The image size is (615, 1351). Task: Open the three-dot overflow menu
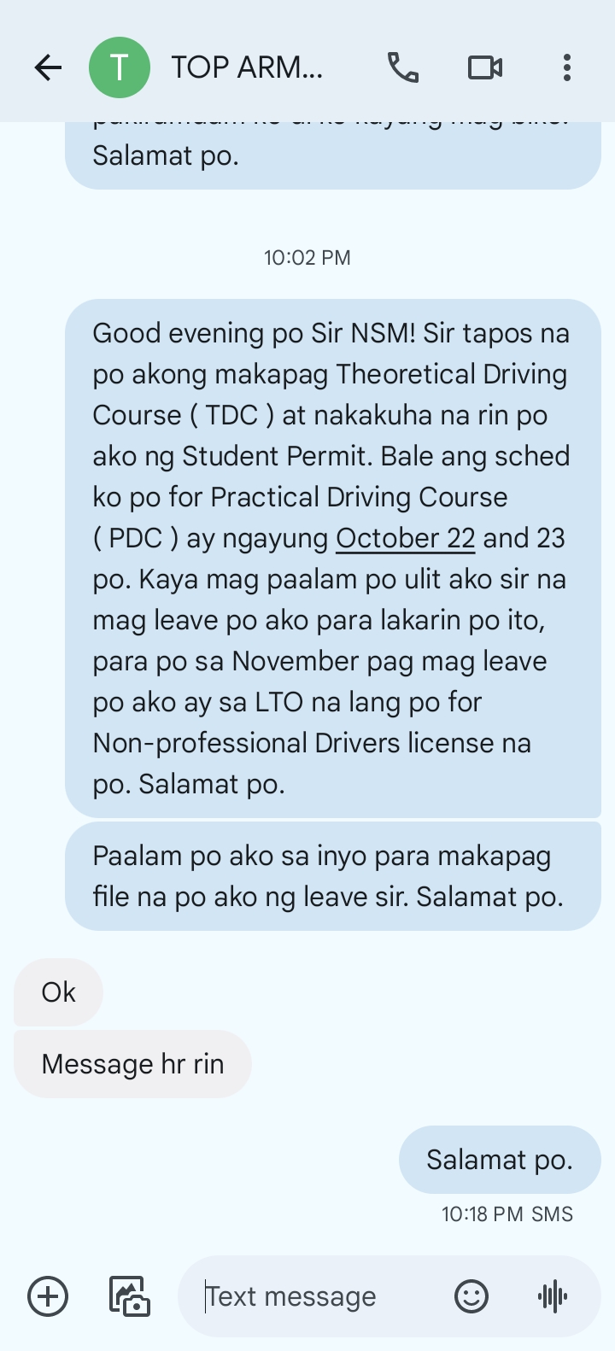tap(566, 67)
